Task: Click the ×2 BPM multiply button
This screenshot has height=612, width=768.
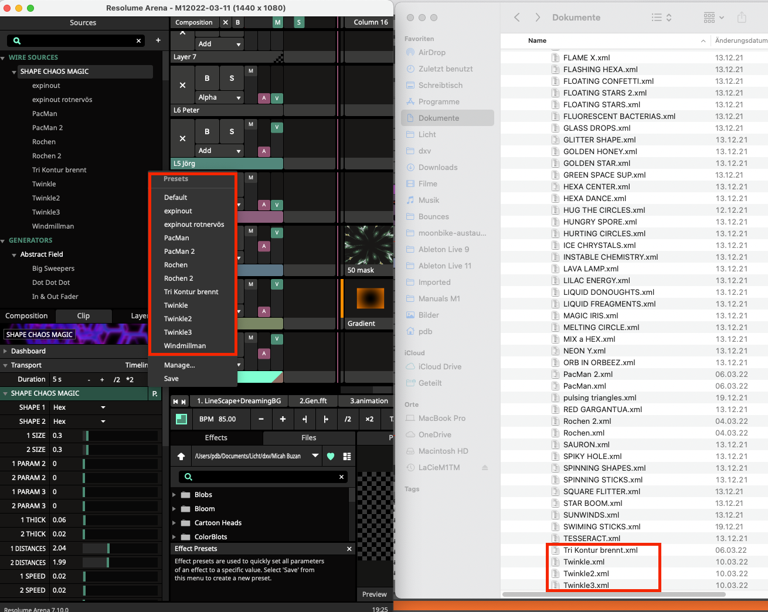Action: tap(369, 419)
